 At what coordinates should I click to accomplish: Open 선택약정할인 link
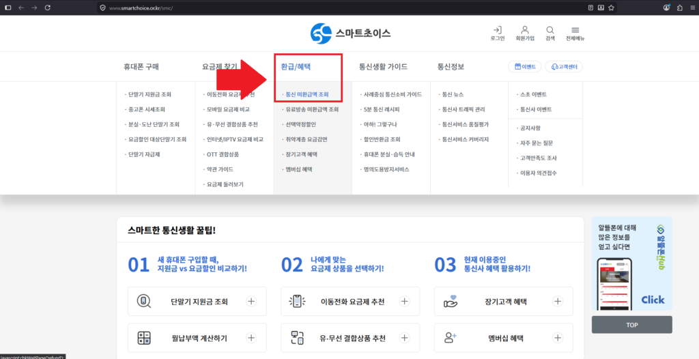point(300,124)
